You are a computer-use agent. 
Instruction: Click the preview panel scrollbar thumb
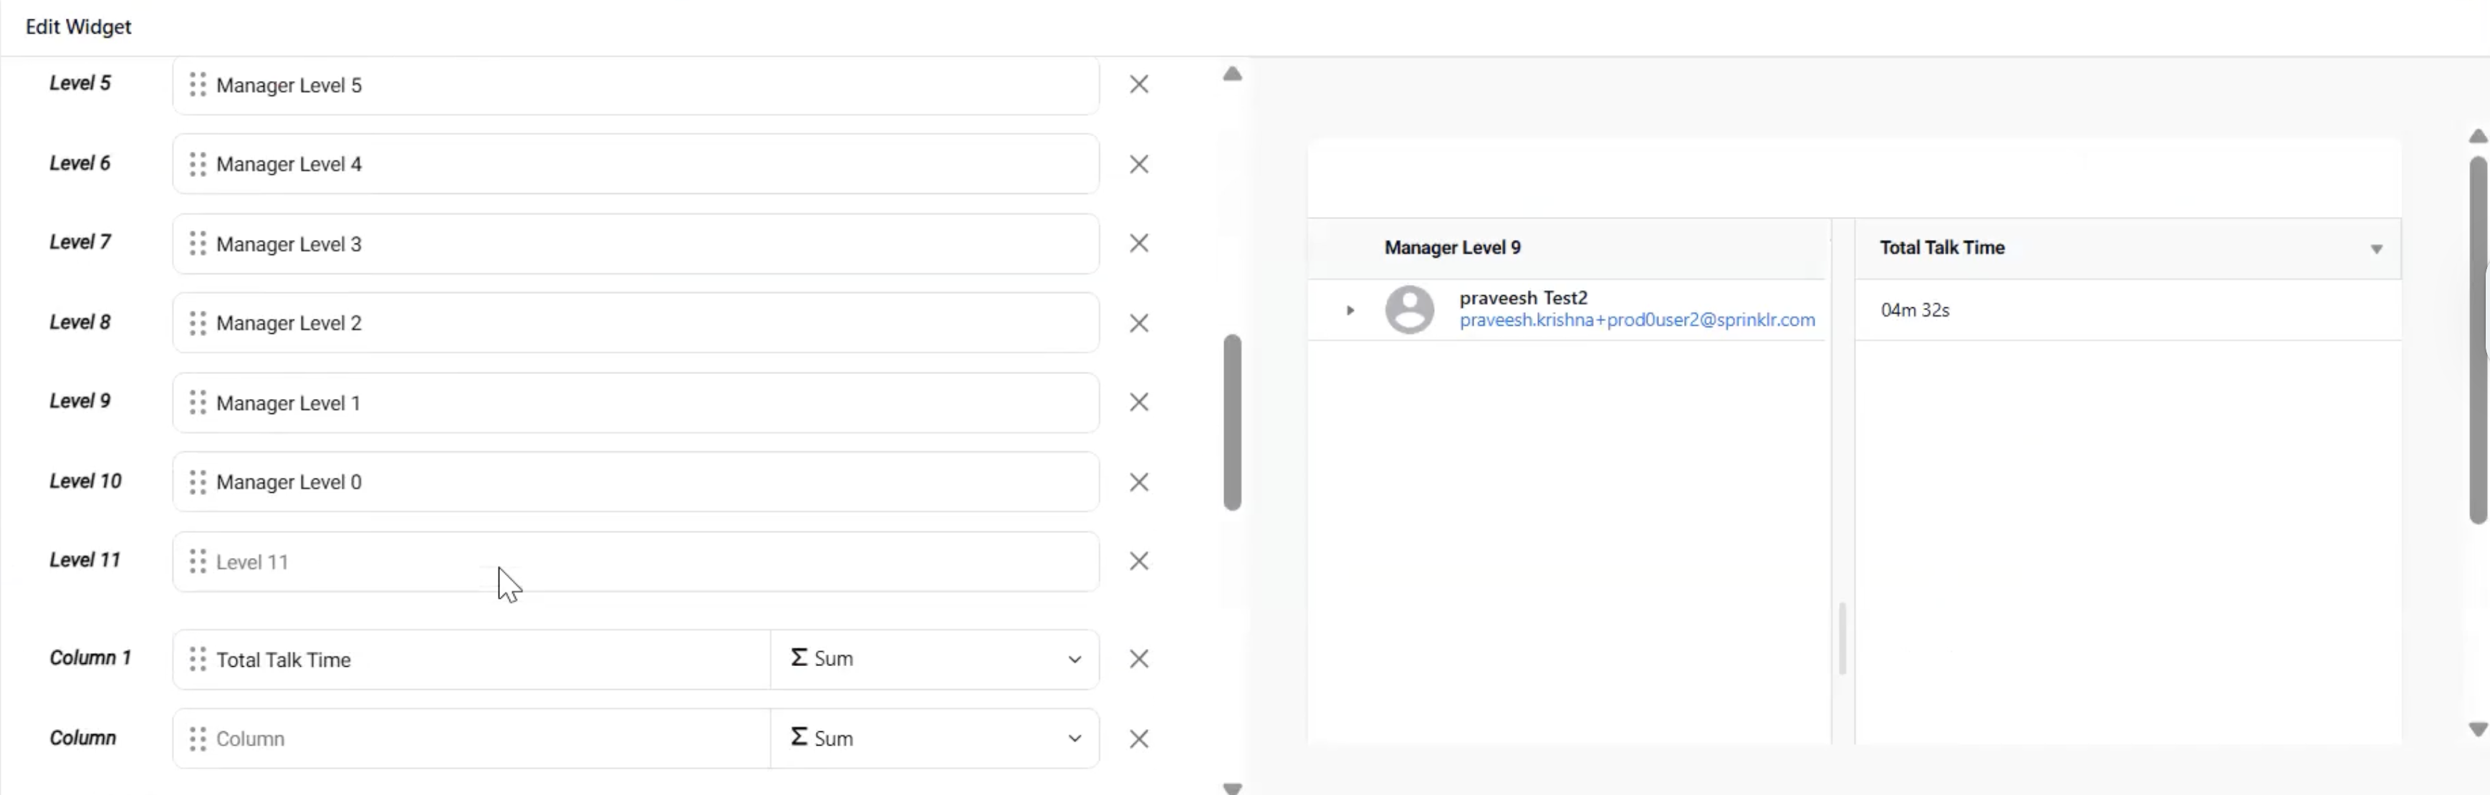coord(2479,340)
